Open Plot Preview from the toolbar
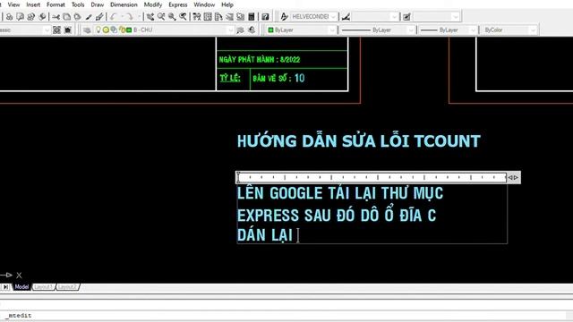Image resolution: width=573 pixels, height=322 pixels. (20, 17)
